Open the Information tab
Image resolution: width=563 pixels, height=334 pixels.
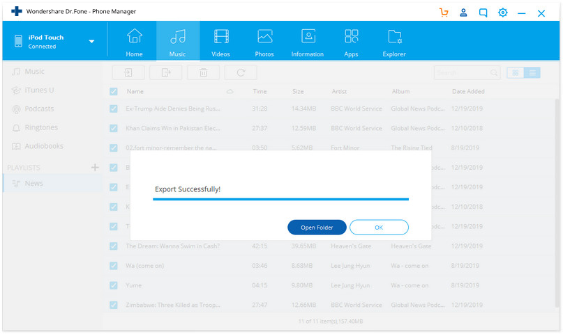tap(308, 42)
